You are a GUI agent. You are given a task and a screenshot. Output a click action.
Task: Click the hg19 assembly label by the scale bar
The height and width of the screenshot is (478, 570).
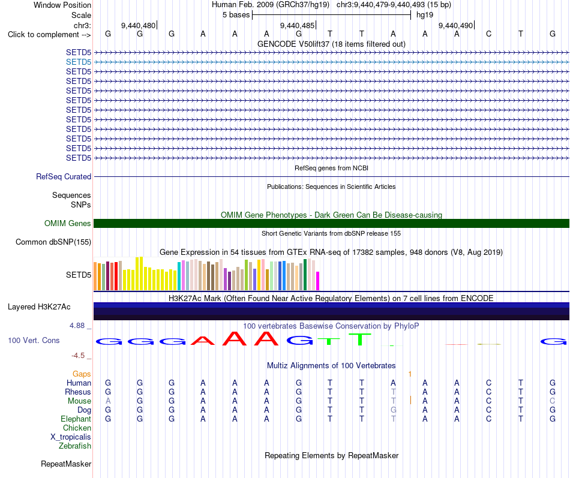coord(425,15)
